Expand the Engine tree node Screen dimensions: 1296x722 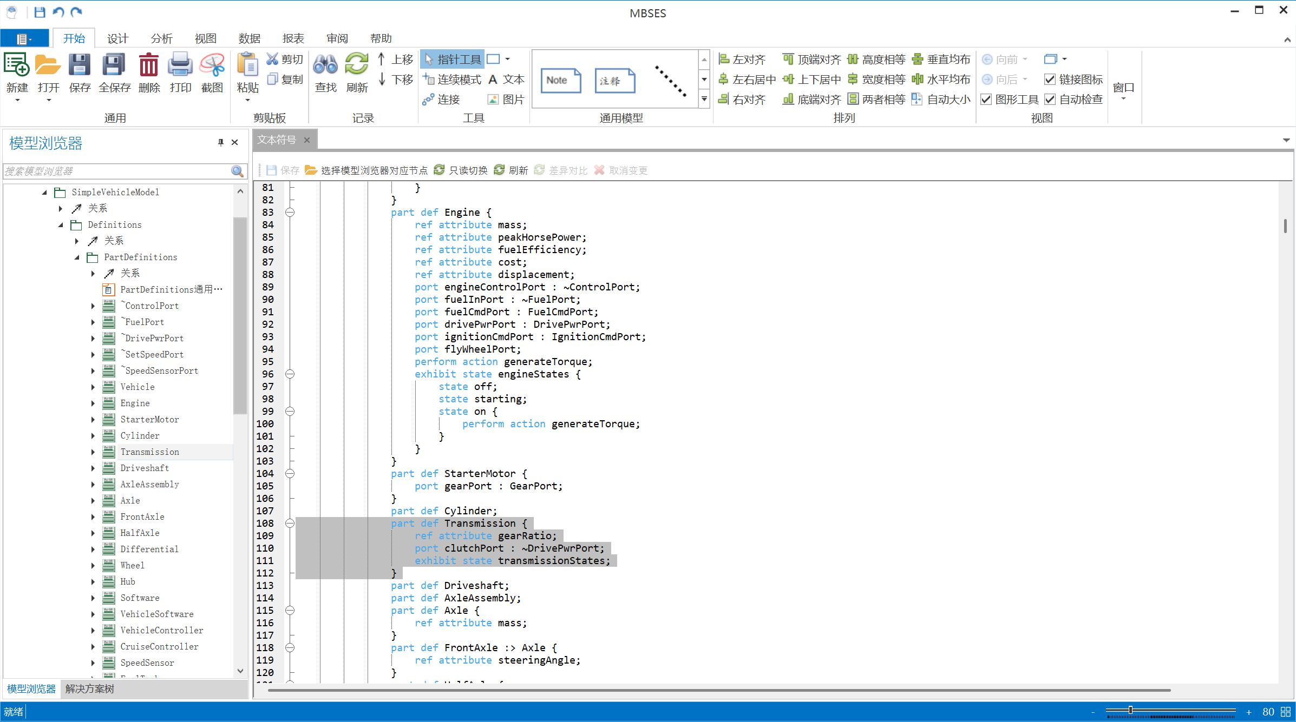coord(93,403)
